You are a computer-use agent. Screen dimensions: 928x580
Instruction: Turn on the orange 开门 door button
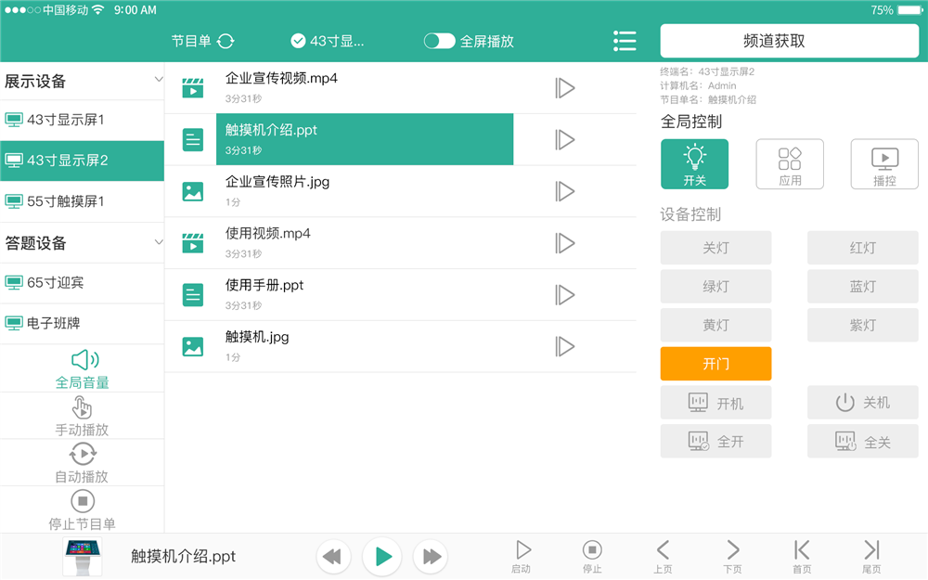tap(715, 364)
